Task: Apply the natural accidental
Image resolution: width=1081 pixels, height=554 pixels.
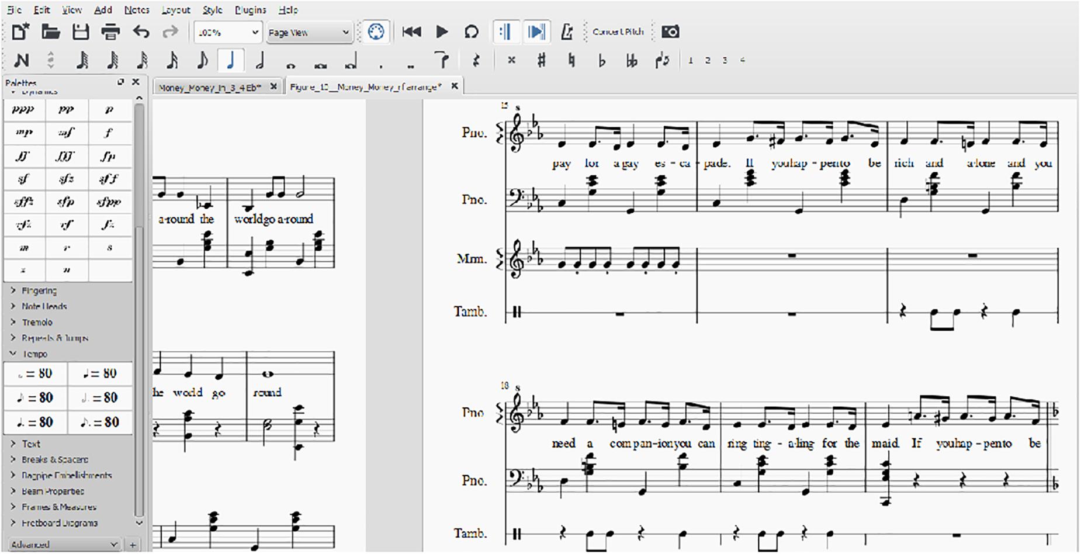Action: click(571, 60)
